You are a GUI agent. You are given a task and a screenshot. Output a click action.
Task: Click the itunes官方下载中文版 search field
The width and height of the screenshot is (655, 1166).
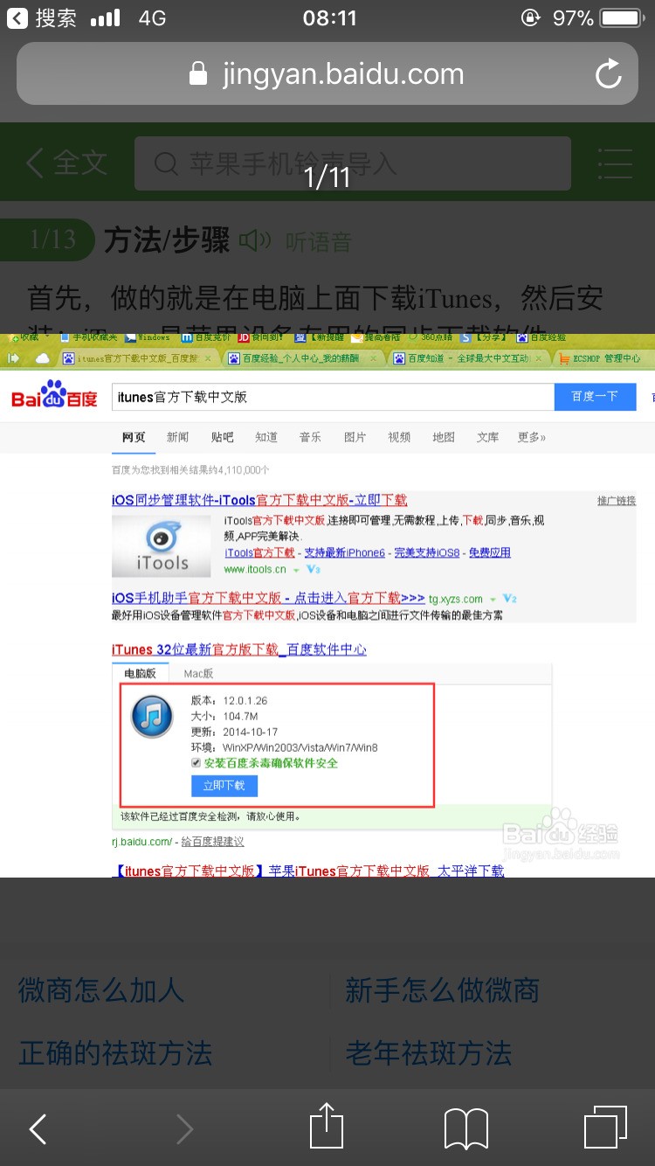click(x=333, y=397)
